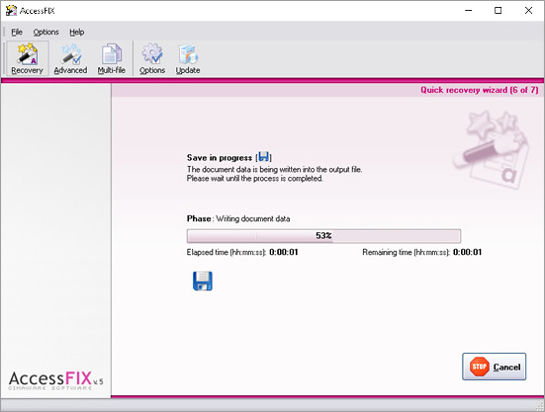Click the small floppy icon beside Save in progress

264,157
